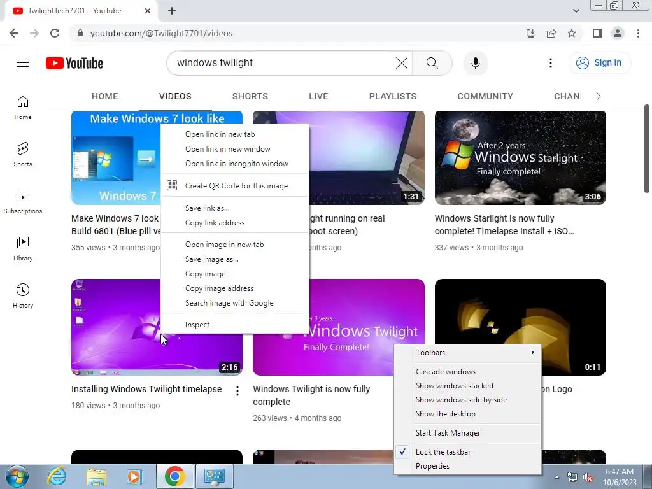Click the muted volume tray icon
The width and height of the screenshot is (652, 489).
(588, 478)
